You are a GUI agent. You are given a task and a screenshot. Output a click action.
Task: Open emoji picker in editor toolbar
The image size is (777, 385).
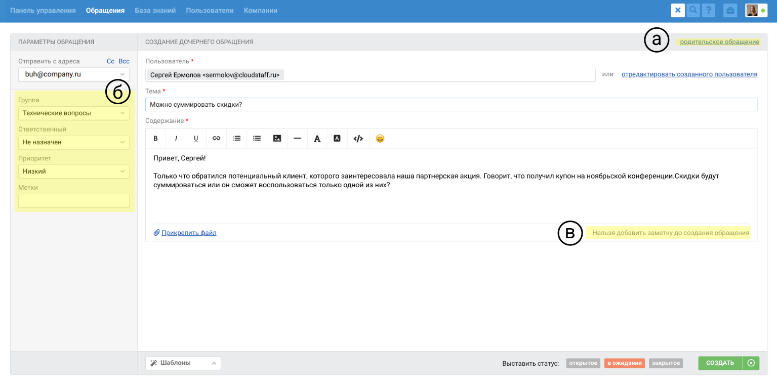click(380, 139)
